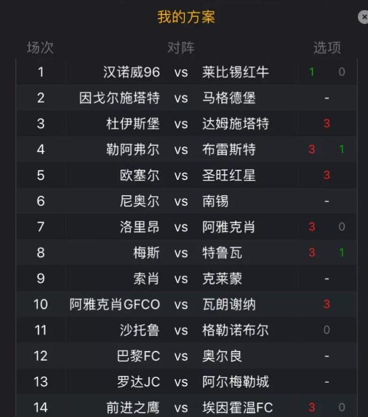Screen dimensions: 368x417
Task: Select the 3 option for 阿雅克肖GFCO match
Action: [x=327, y=304]
